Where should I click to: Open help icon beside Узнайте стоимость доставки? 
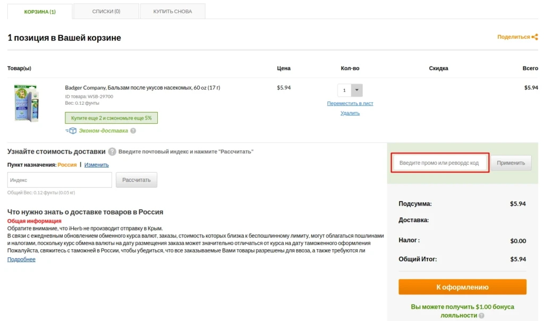click(112, 151)
